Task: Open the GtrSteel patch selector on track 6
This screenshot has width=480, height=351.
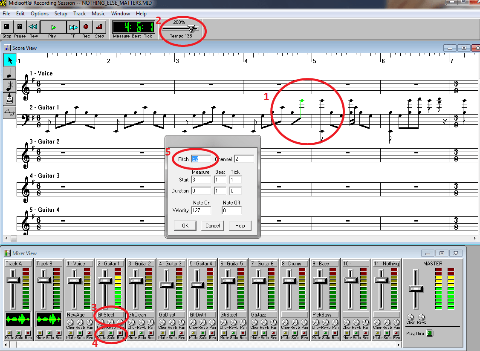Action: coord(233,315)
